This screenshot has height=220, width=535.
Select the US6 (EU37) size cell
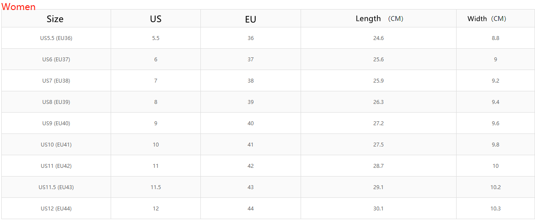click(x=56, y=60)
